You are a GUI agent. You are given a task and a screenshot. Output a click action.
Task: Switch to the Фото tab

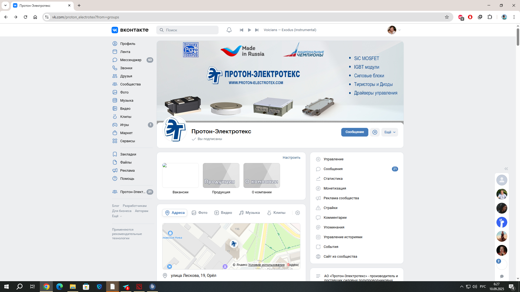click(x=200, y=213)
